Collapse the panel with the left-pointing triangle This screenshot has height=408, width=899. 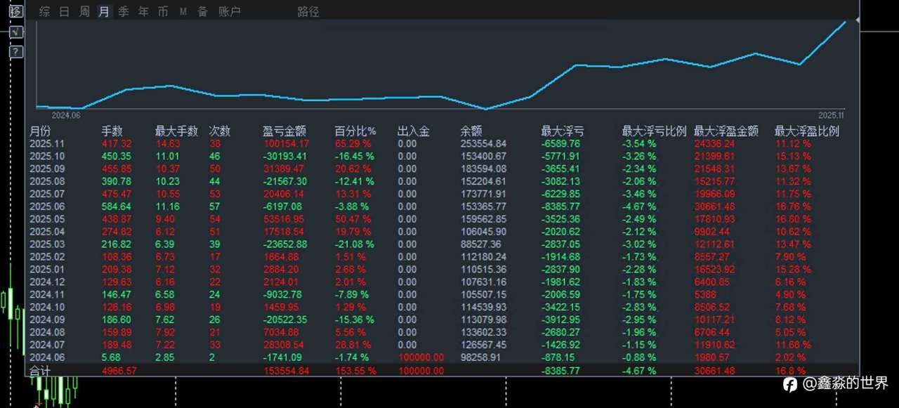coord(857,19)
